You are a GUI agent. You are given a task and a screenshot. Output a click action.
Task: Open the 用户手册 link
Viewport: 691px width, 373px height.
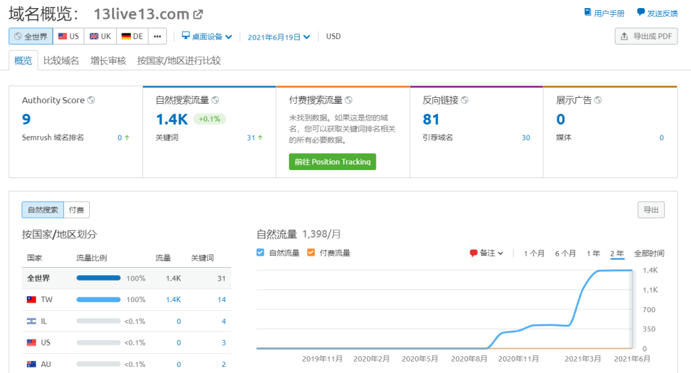[x=604, y=13]
